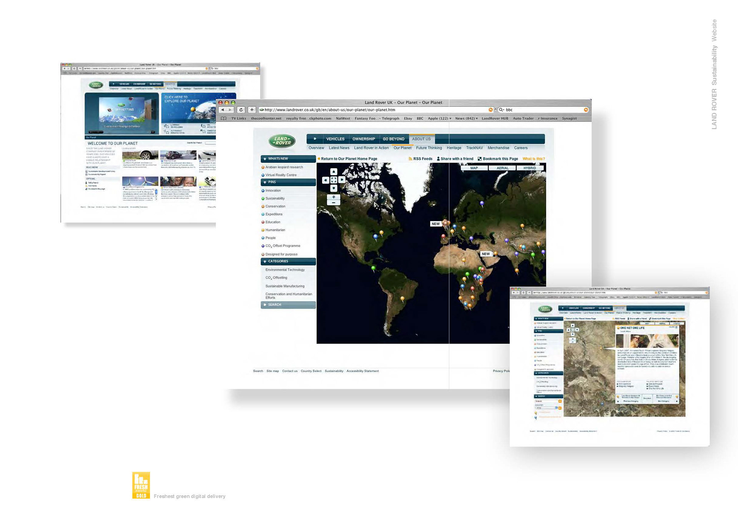The image size is (738, 522).
Task: Switch map view to MAP mode
Action: point(474,168)
